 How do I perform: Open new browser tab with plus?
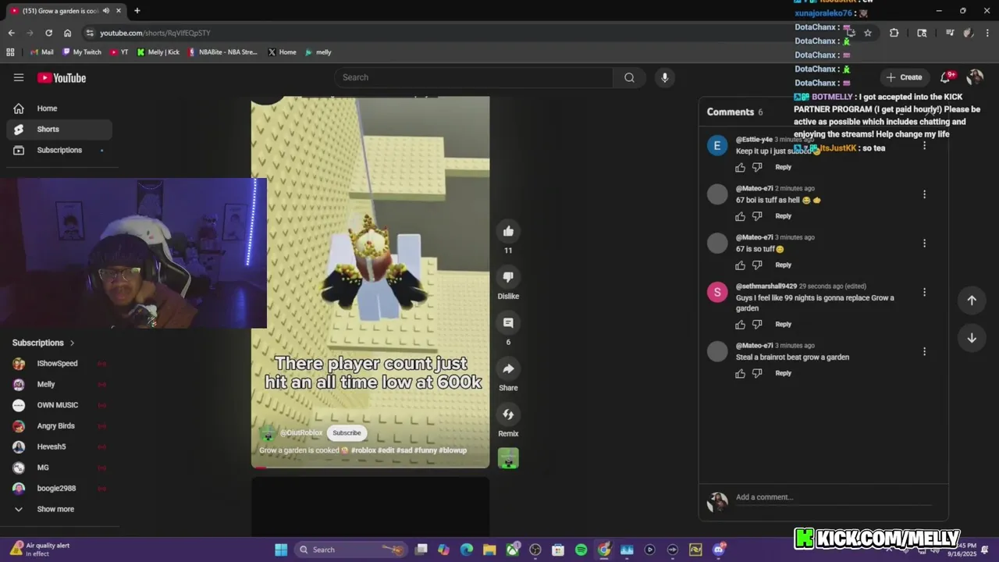pyautogui.click(x=137, y=11)
